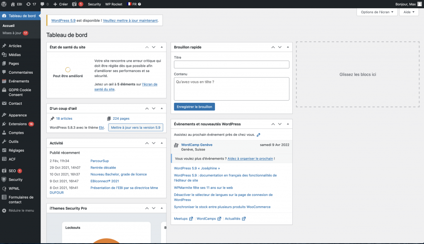Open the Rentrée décalée post link
This screenshot has width=424, height=244.
(x=103, y=167)
